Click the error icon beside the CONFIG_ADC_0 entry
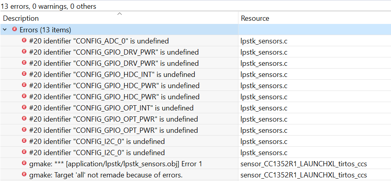Viewport: 391px width, 181px height. point(24,41)
